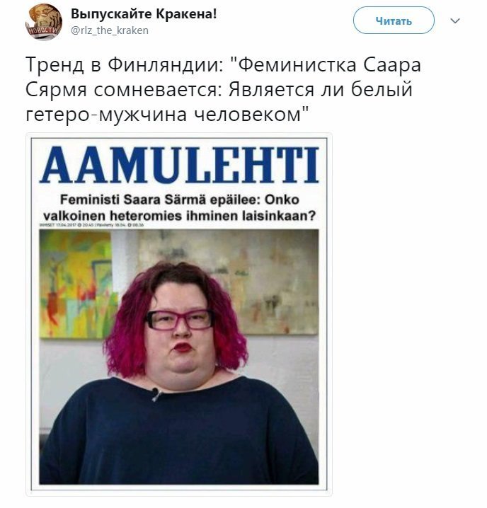Click the pink-framed glasses in the photo

click(x=179, y=320)
